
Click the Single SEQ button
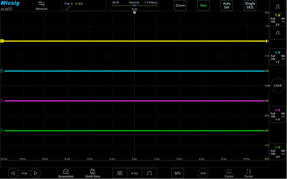tap(250, 6)
